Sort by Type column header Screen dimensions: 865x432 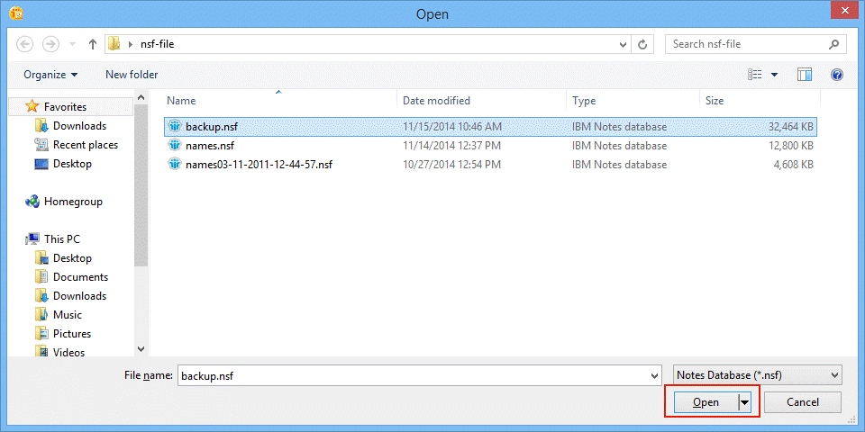(x=584, y=101)
